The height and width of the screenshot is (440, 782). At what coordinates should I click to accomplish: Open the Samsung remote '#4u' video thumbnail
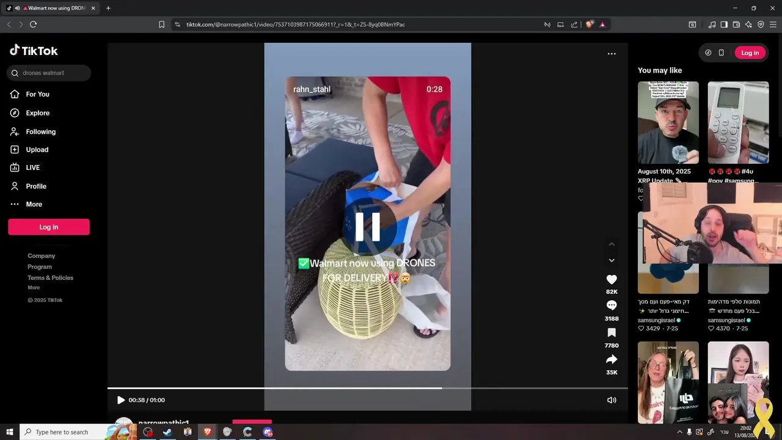click(x=738, y=123)
